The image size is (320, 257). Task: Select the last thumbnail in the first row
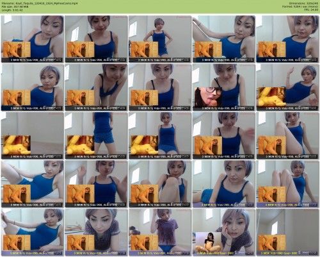pyautogui.click(x=287, y=39)
